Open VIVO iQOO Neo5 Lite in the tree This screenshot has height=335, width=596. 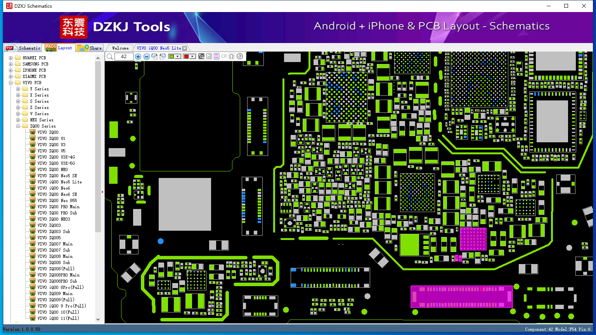click(59, 182)
